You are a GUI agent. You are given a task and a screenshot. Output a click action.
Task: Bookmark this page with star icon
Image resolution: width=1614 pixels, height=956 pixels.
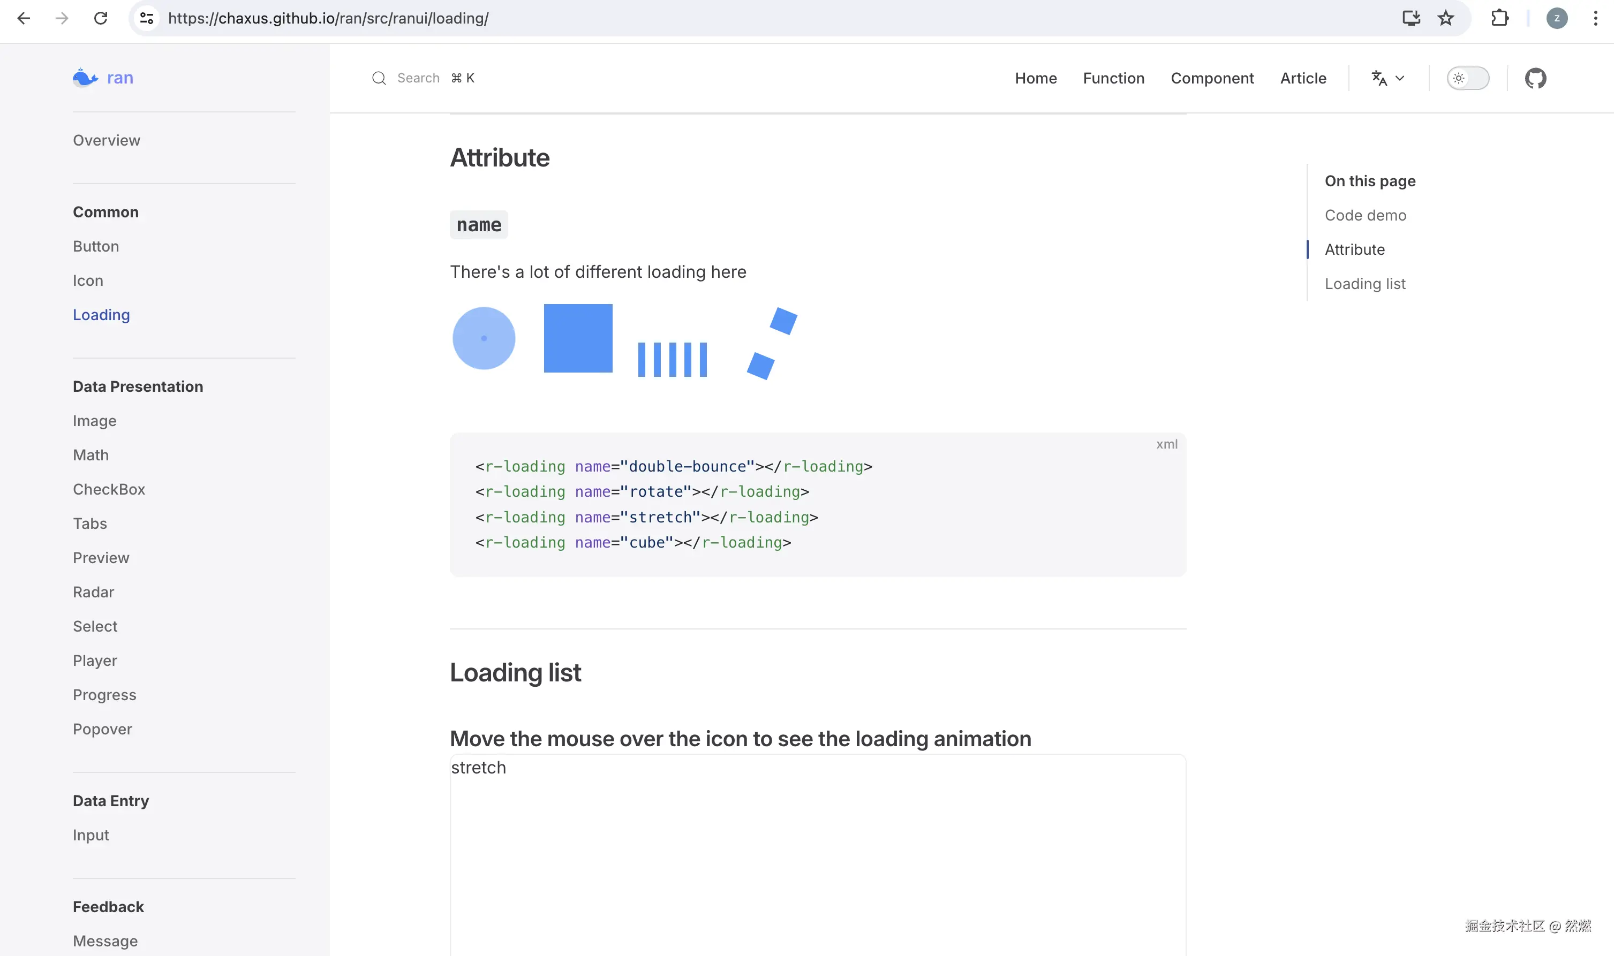click(x=1445, y=18)
